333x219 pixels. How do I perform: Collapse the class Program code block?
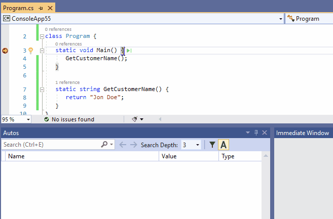42,36
